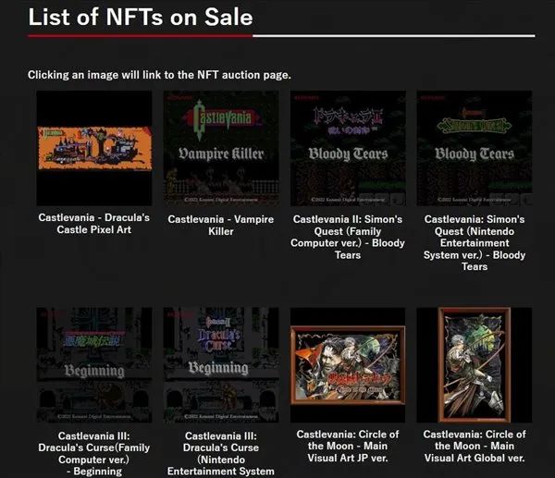The height and width of the screenshot is (478, 555).
Task: Open the Dracula's Castle Pixel Art image
Action: pyautogui.click(x=94, y=148)
